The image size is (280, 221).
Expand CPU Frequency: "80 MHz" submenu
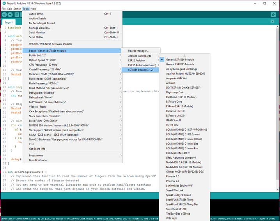coord(72,65)
